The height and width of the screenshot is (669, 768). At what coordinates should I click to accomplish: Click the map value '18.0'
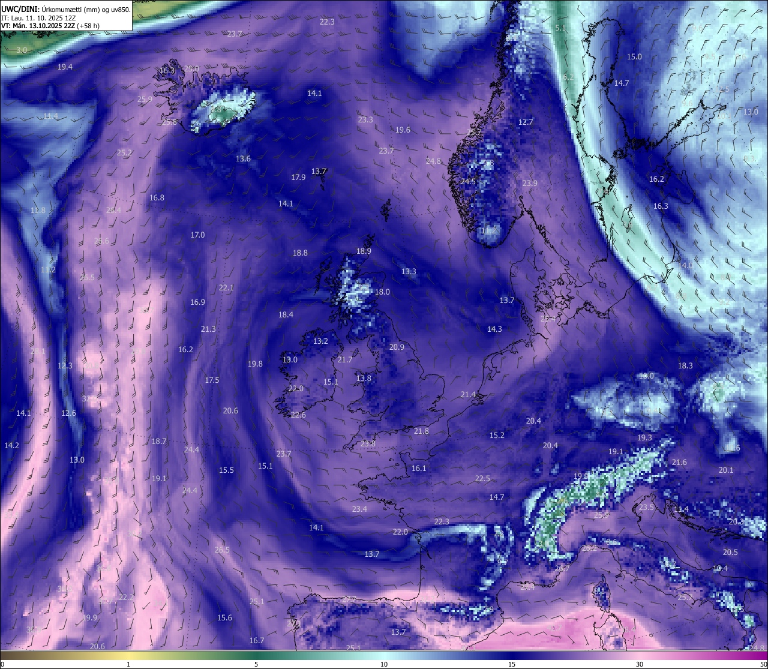point(382,292)
